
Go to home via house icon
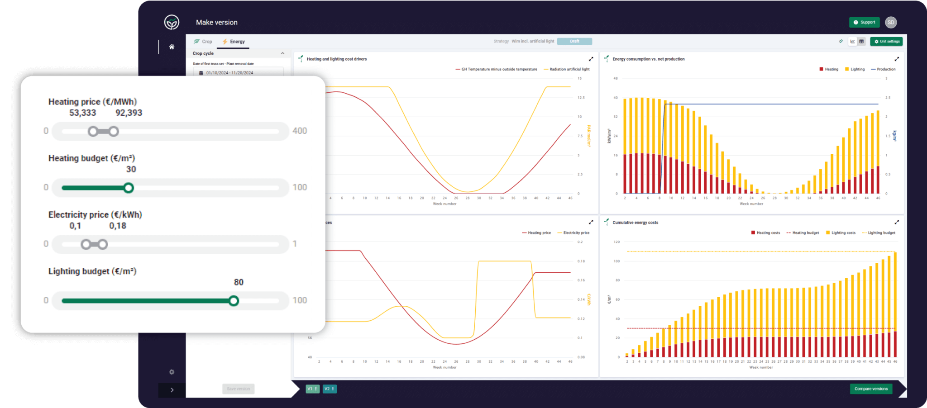172,47
